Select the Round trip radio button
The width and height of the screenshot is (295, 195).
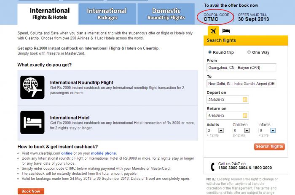pos(210,52)
